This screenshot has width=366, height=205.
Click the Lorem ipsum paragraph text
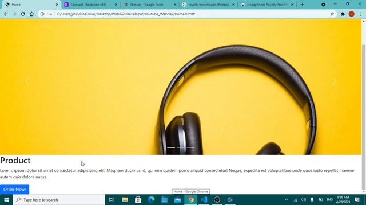177,174
